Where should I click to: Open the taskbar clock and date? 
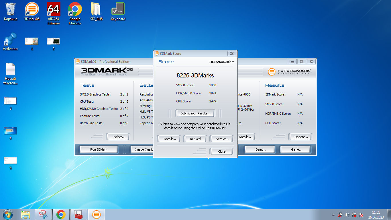(x=376, y=215)
